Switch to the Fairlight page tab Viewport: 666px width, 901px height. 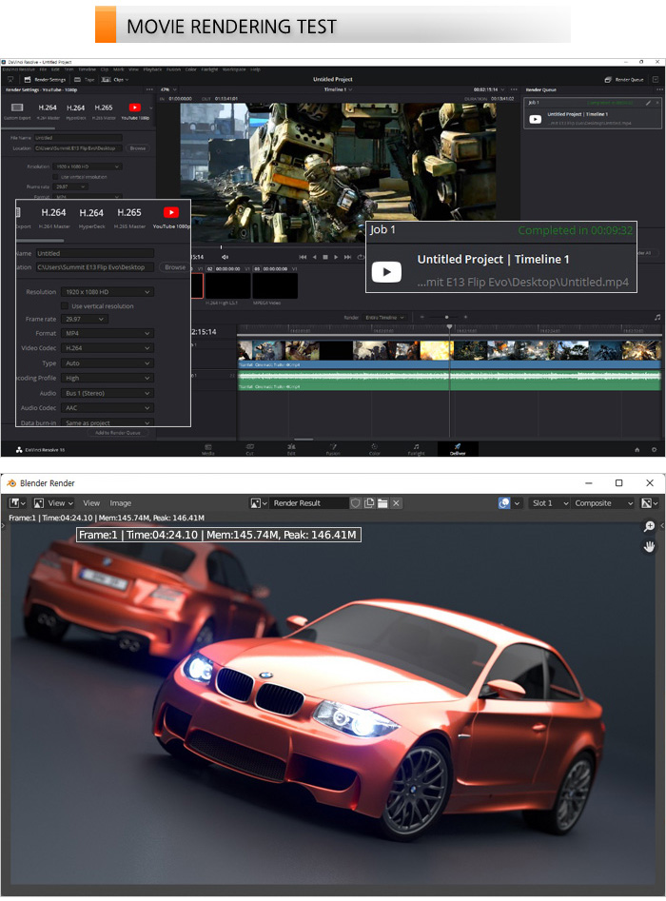[x=416, y=449]
